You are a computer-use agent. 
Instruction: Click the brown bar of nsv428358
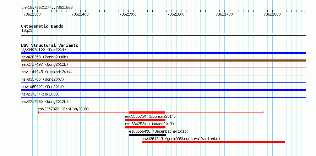coord(163,60)
